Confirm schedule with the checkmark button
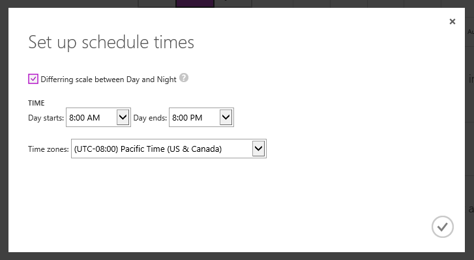 click(443, 227)
